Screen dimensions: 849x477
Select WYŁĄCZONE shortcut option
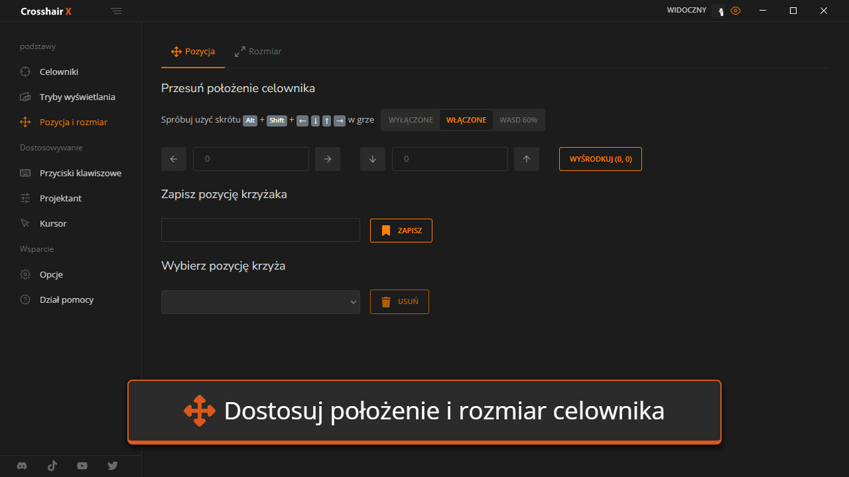click(411, 120)
